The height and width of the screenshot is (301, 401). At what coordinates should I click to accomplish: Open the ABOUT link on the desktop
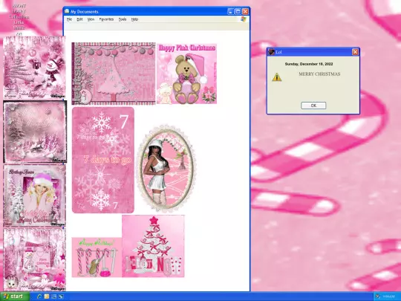click(19, 6)
